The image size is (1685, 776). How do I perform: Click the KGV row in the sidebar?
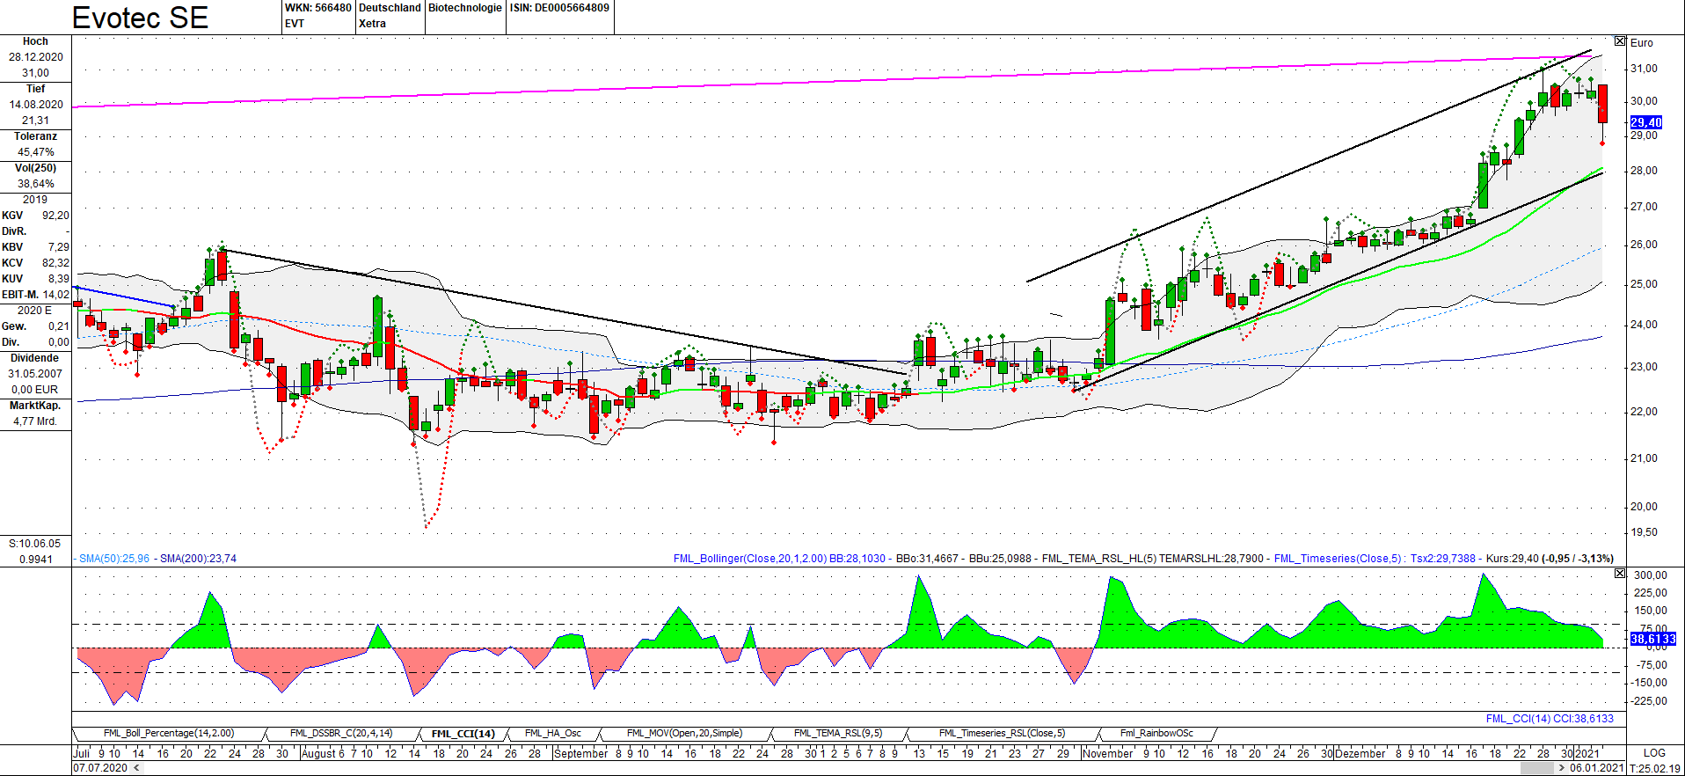click(x=35, y=216)
